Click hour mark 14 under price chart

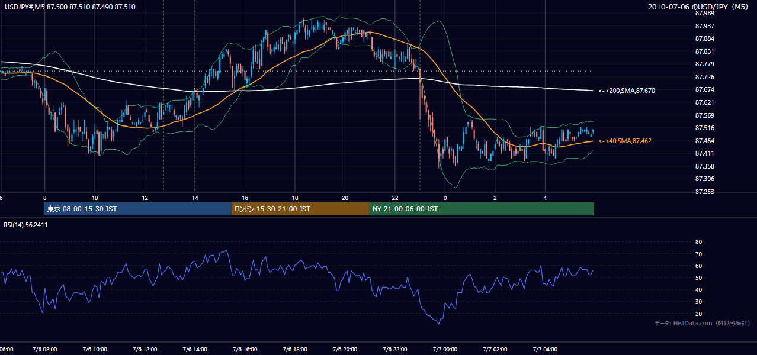tap(195, 198)
